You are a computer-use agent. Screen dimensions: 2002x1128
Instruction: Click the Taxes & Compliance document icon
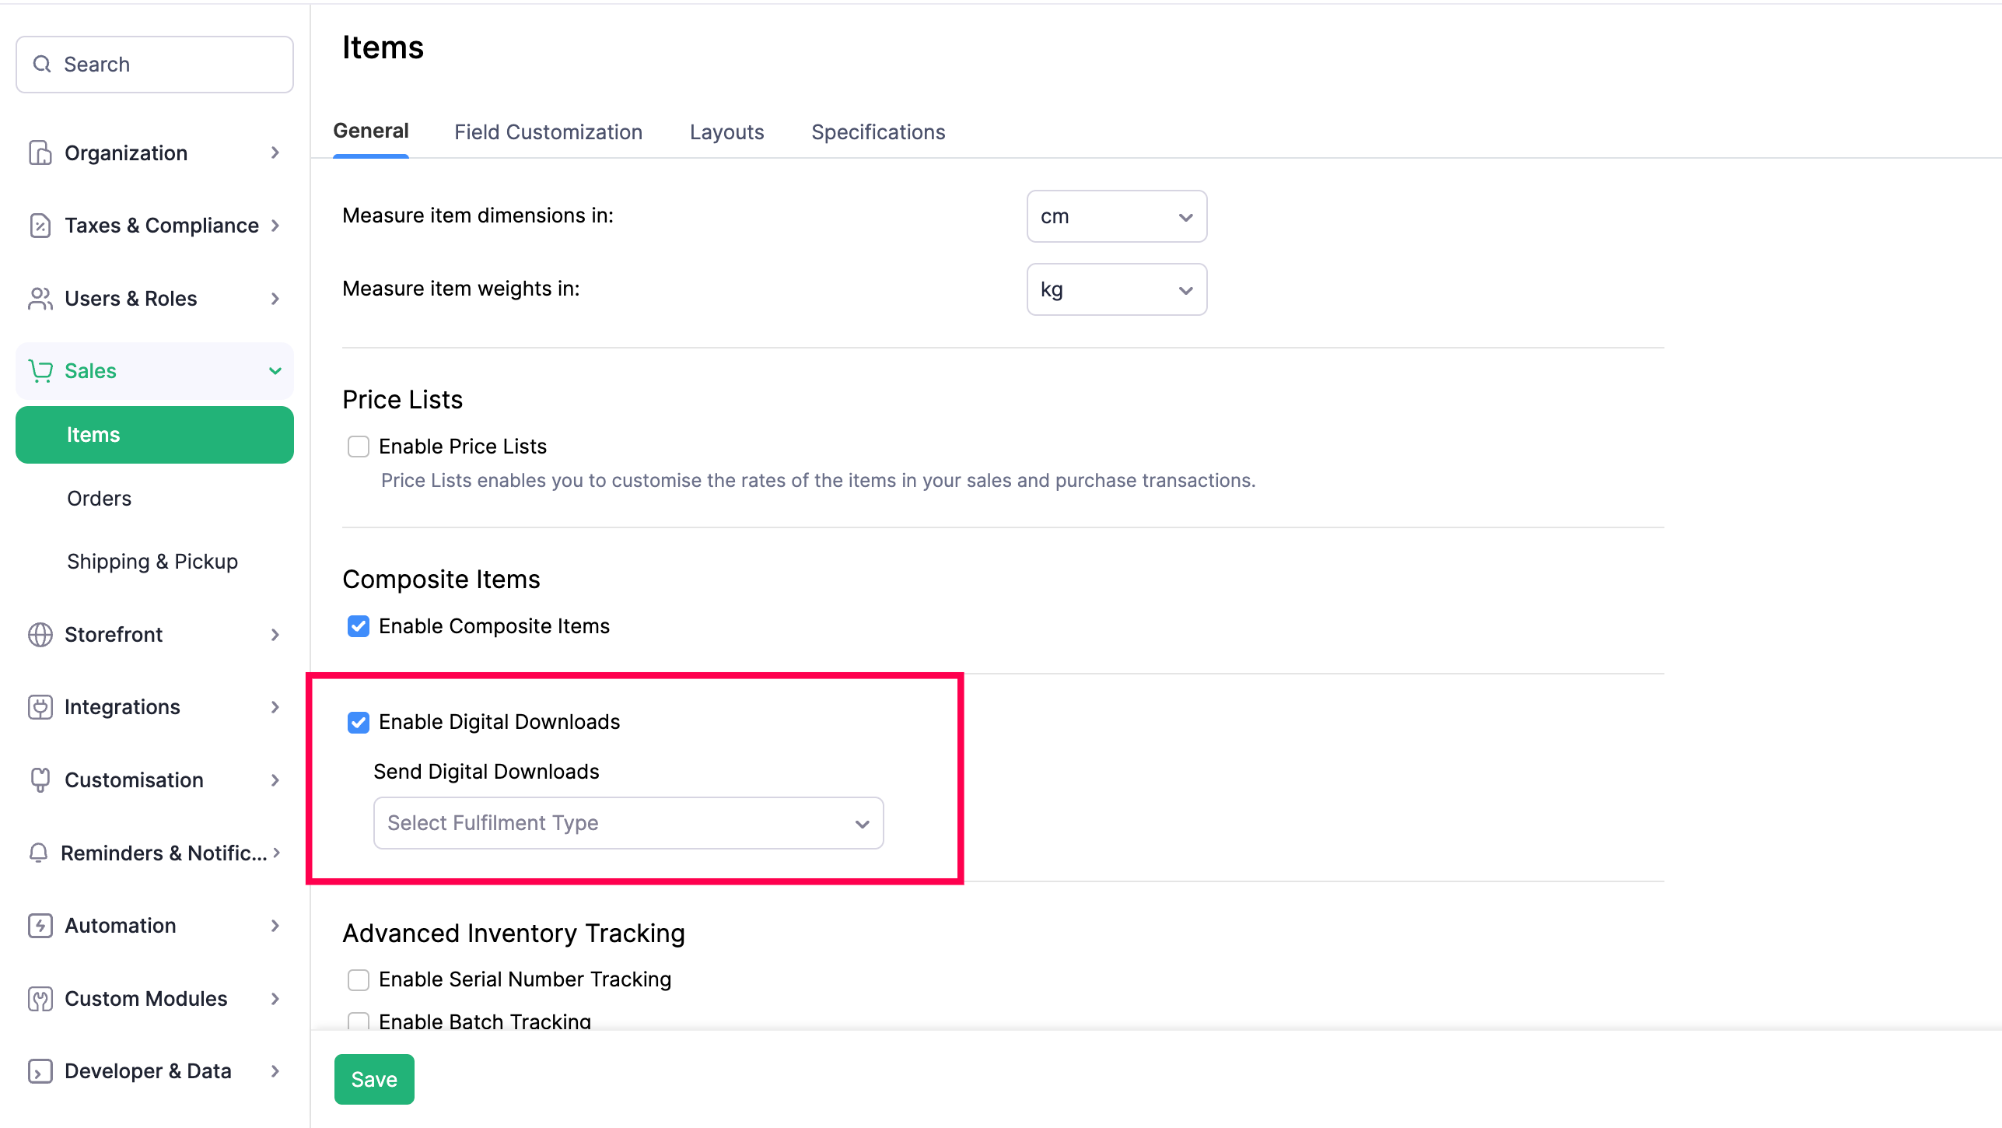40,226
